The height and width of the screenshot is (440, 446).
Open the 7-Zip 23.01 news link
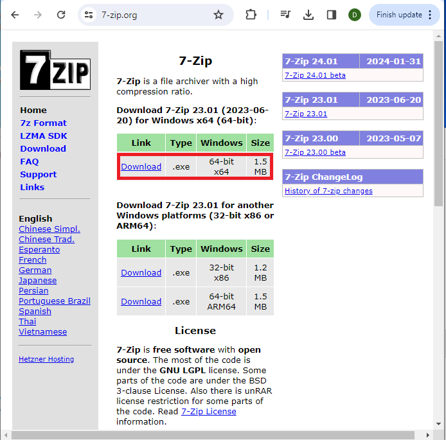pyautogui.click(x=306, y=114)
